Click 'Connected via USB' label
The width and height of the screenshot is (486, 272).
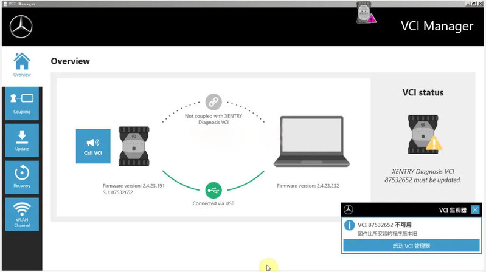[213, 203]
